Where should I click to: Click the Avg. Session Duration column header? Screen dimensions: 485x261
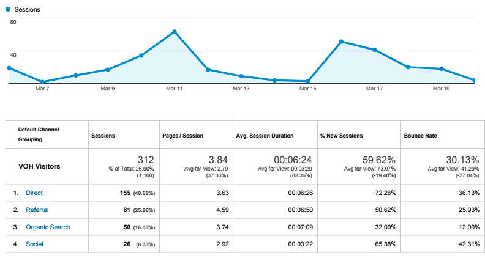[x=265, y=136]
